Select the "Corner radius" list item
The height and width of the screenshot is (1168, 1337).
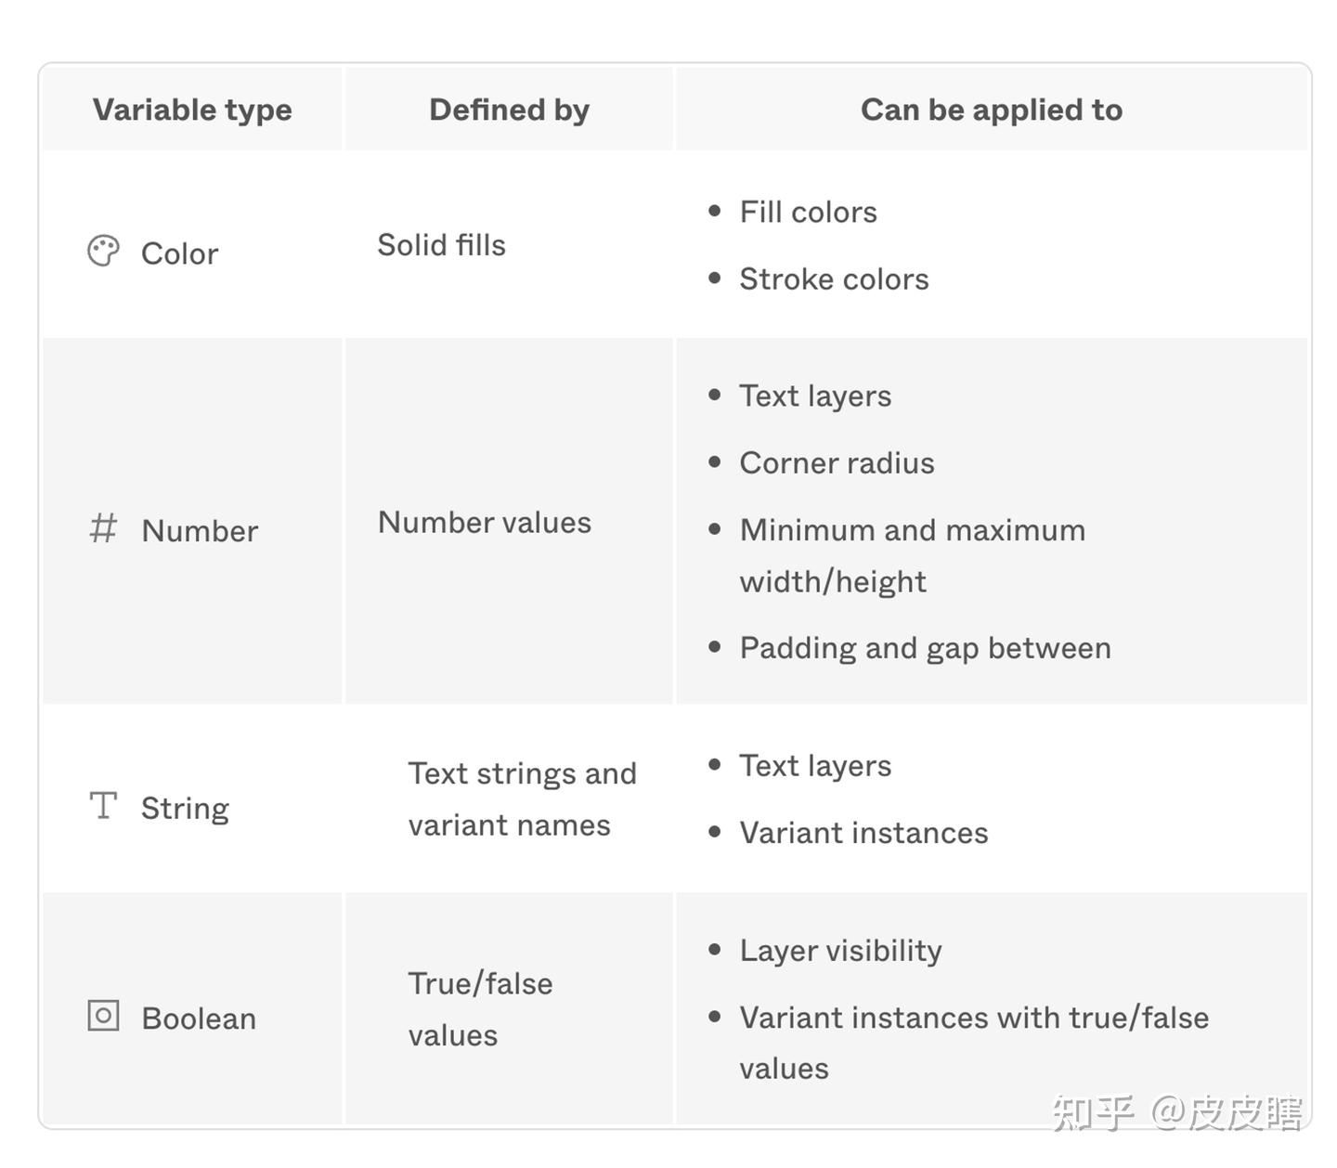[x=837, y=463]
